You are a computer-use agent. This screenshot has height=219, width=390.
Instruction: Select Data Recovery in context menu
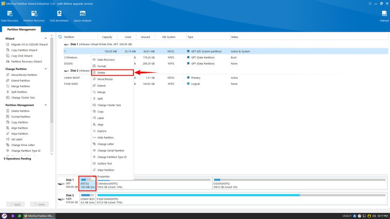112,60
